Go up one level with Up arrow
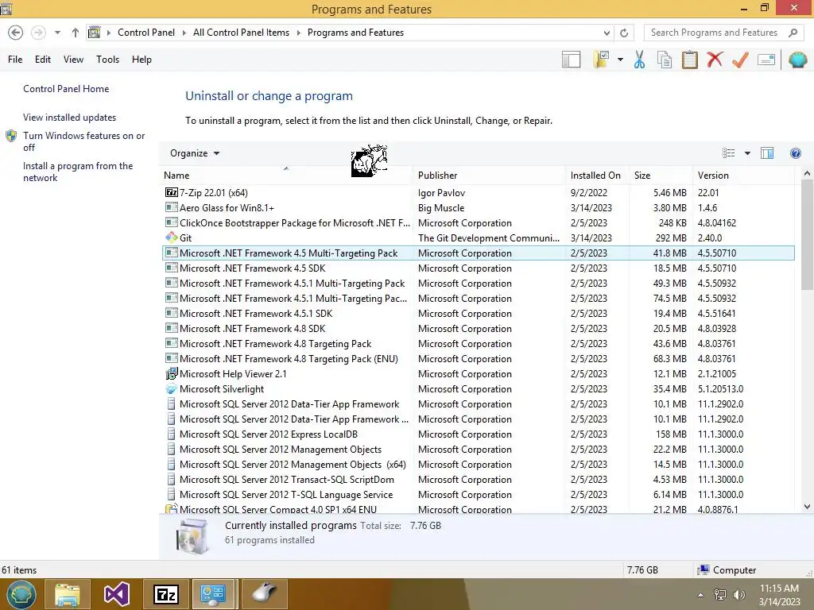Screen dimensions: 814x610 76,33
